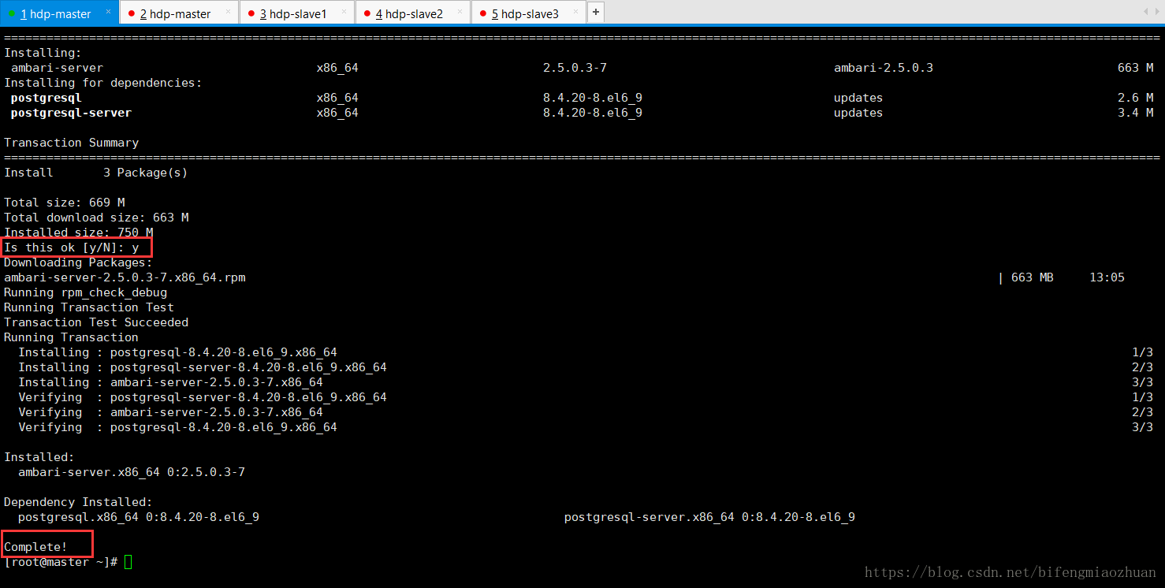Image resolution: width=1165 pixels, height=588 pixels.
Task: Click the 'Install 3 Package(s)' line
Action: click(96, 173)
